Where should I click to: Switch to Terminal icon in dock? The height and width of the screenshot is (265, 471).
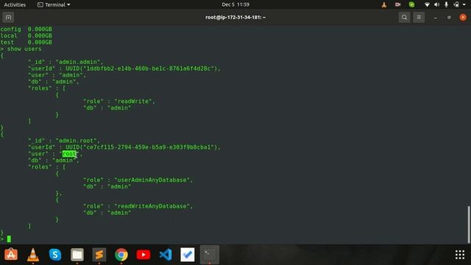tap(209, 255)
